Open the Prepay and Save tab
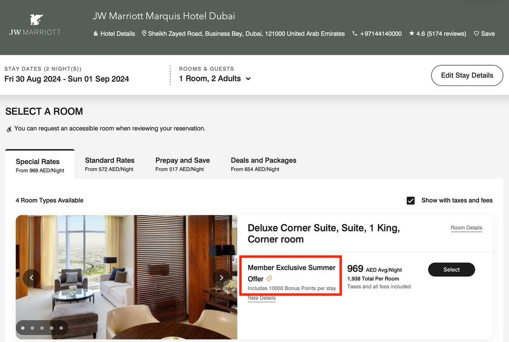Viewport: 509px width, 342px height. tap(182, 164)
